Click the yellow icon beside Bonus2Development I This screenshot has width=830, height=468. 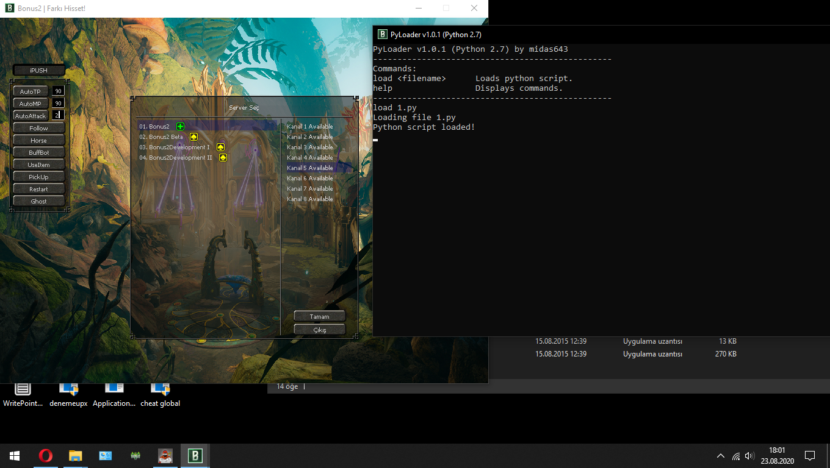(220, 147)
